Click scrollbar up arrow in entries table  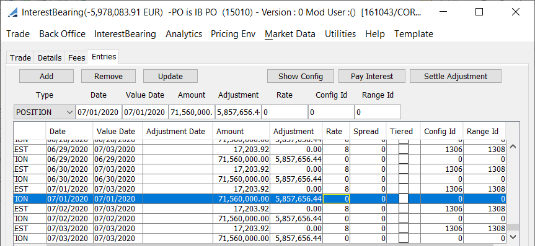click(x=513, y=146)
